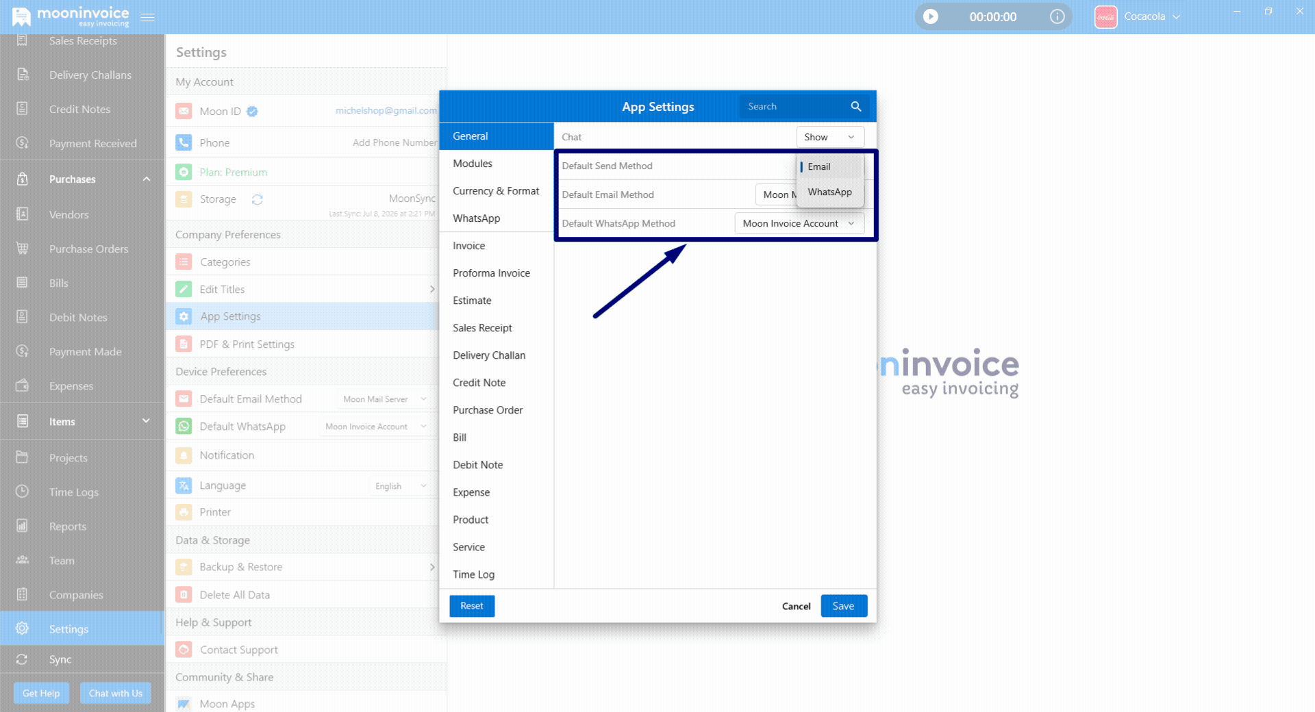Open the Delivery Challans sidebar icon
This screenshot has height=712, width=1315.
(x=23, y=74)
